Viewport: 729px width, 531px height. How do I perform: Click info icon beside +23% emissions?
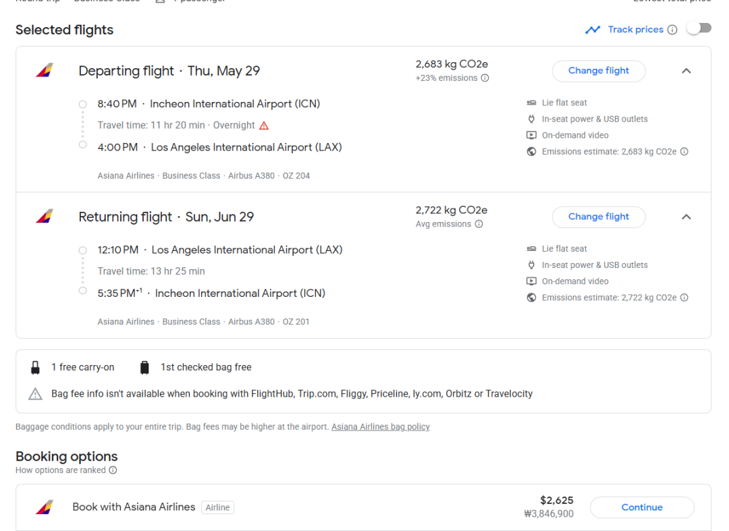[485, 78]
